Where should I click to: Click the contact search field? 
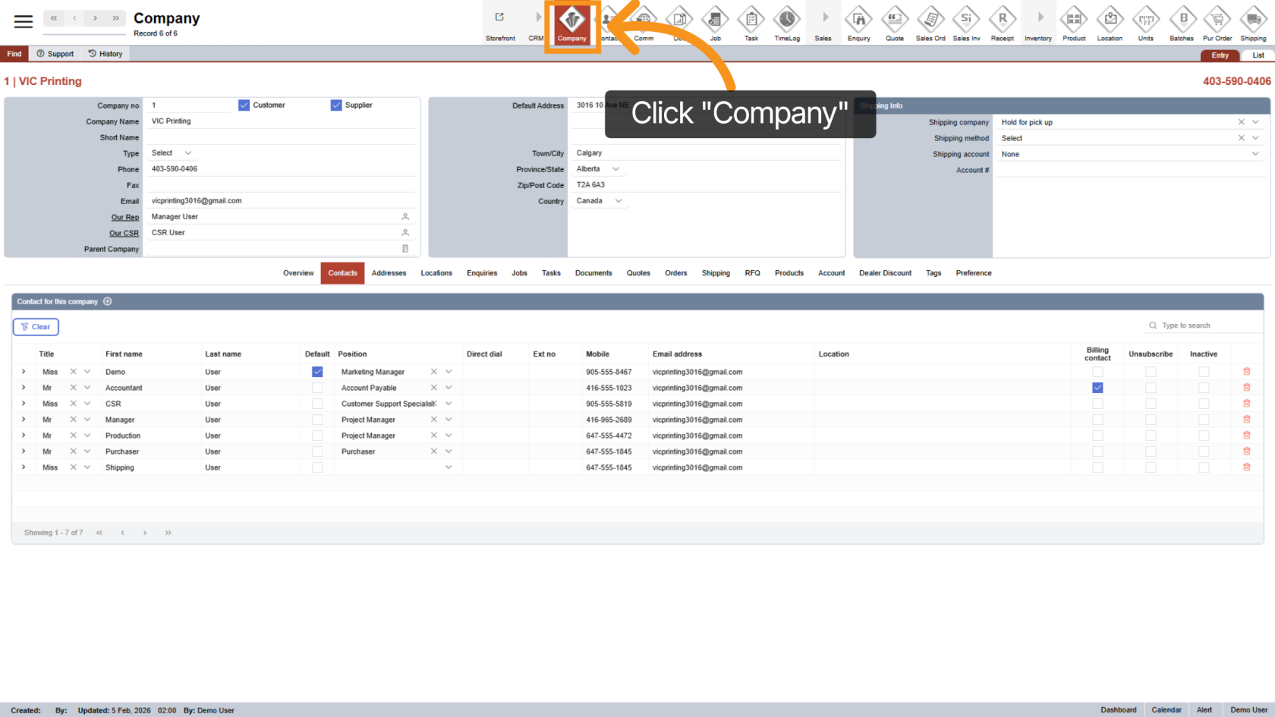[1207, 325]
